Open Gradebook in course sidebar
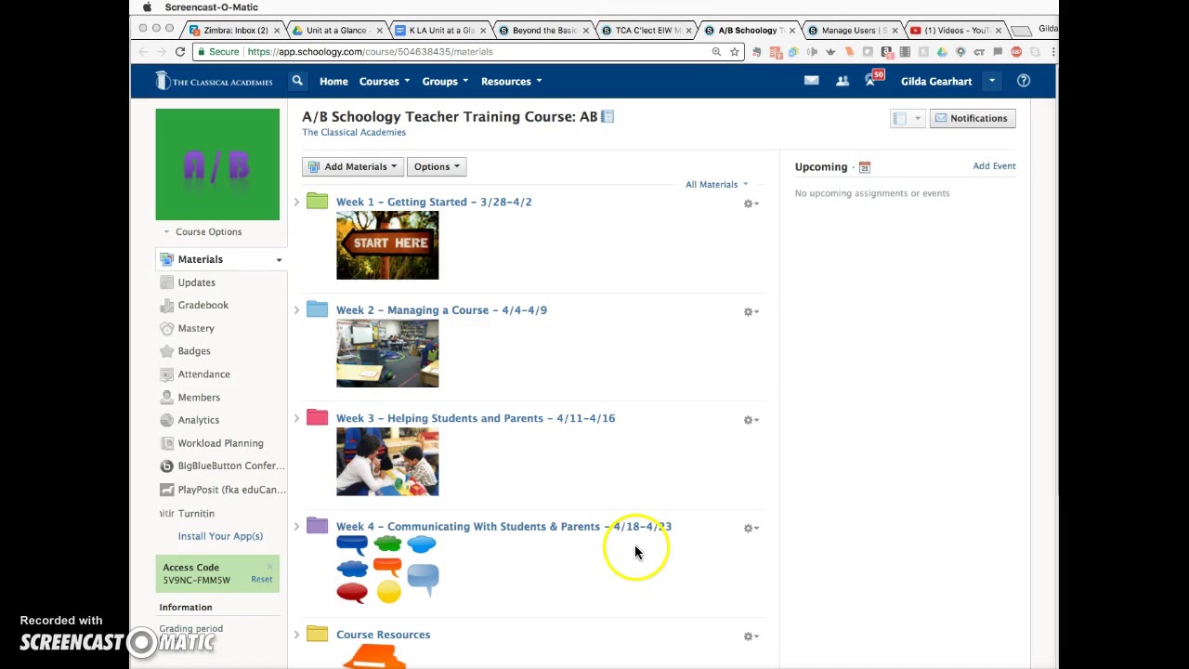This screenshot has width=1189, height=669. [203, 305]
